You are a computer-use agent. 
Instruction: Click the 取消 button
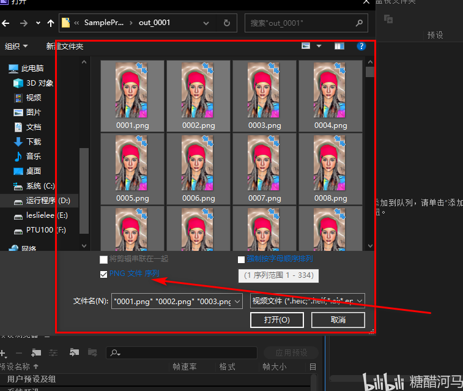click(338, 320)
